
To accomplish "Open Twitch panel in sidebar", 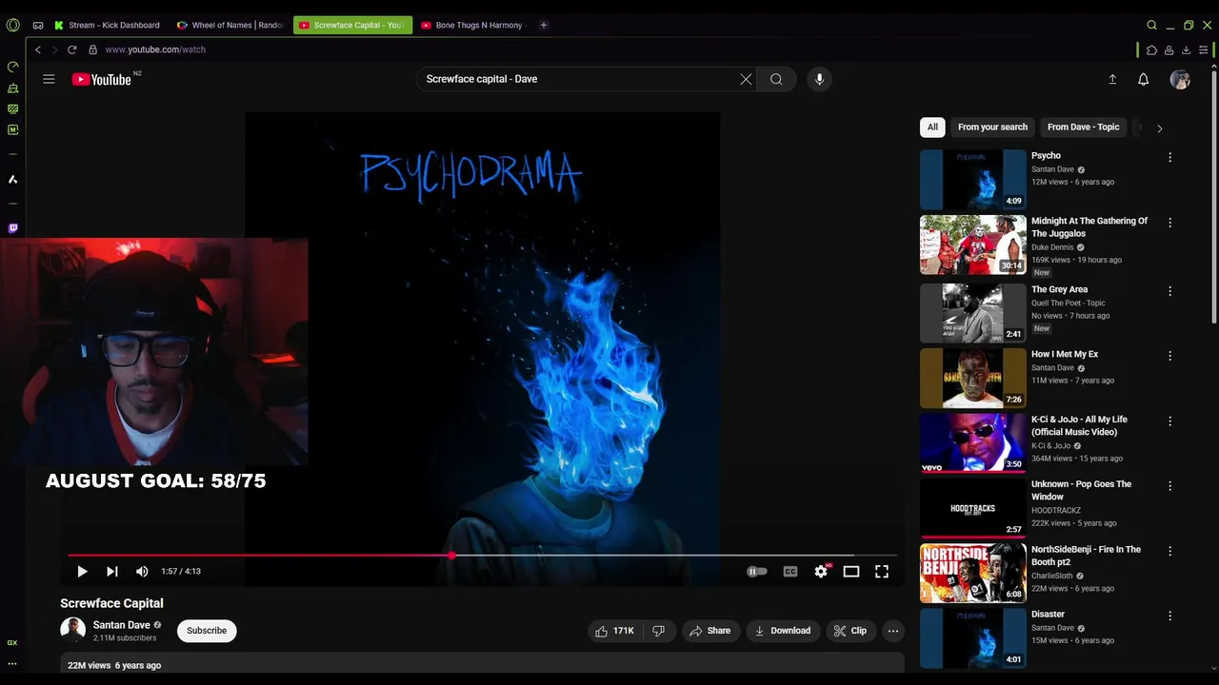I will tap(12, 228).
